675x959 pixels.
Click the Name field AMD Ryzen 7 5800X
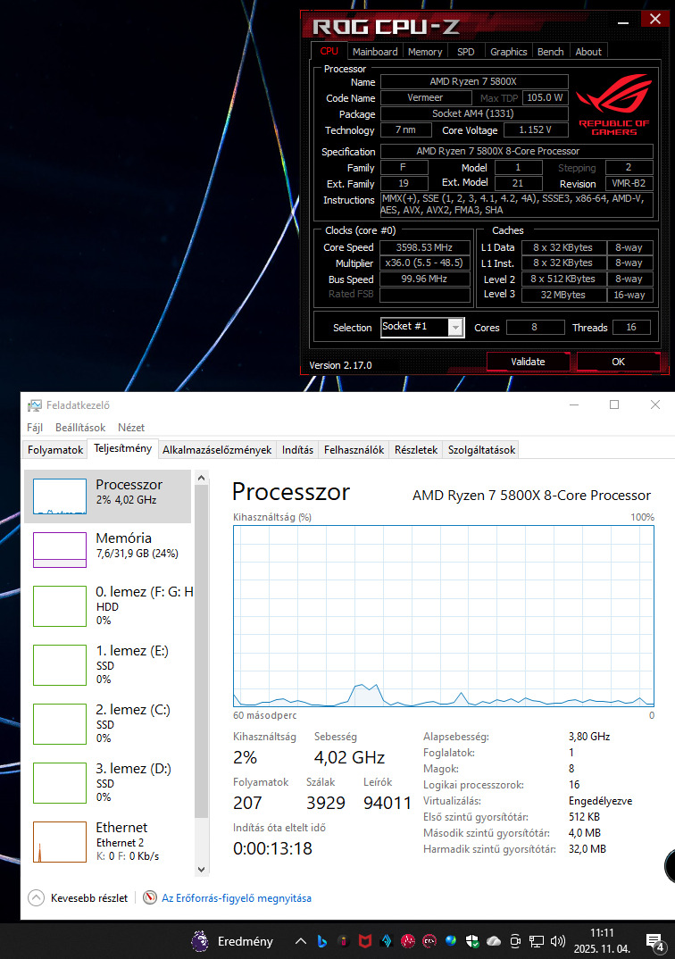coord(474,81)
